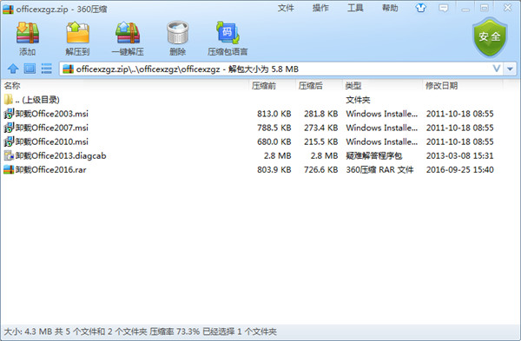The width and height of the screenshot is (521, 341).
Task: Click the 788.5 KB size value
Action: tap(274, 128)
